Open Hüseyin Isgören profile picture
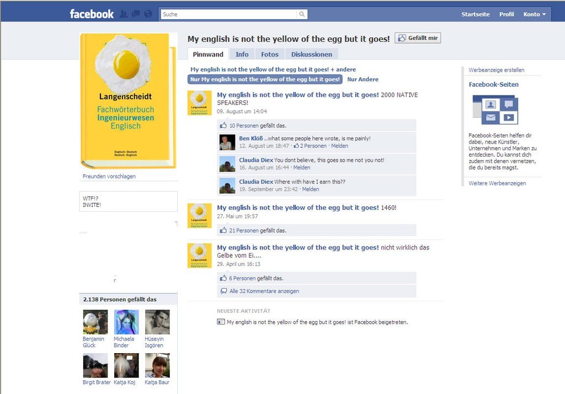Image resolution: width=565 pixels, height=394 pixels. click(x=157, y=322)
